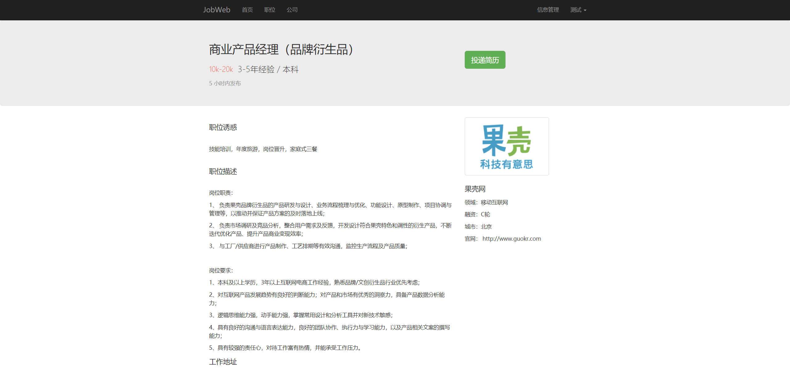Click the 职位诱惑 section heading
Image resolution: width=790 pixels, height=375 pixels.
(223, 127)
